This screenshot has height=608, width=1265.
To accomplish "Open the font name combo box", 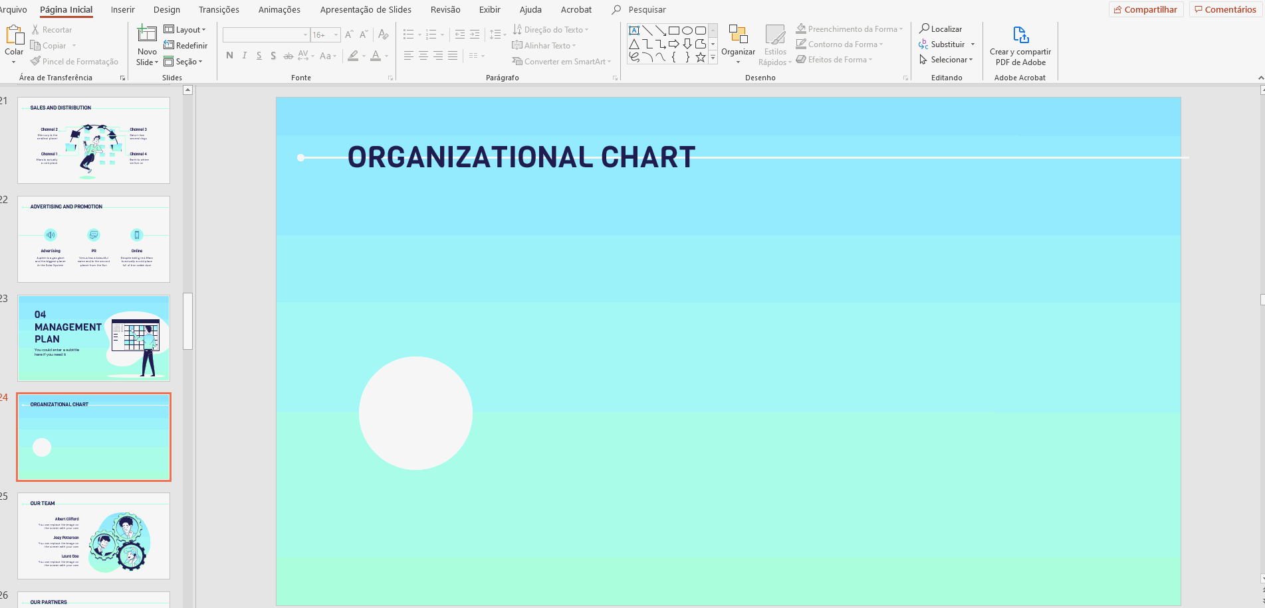I will (x=267, y=35).
